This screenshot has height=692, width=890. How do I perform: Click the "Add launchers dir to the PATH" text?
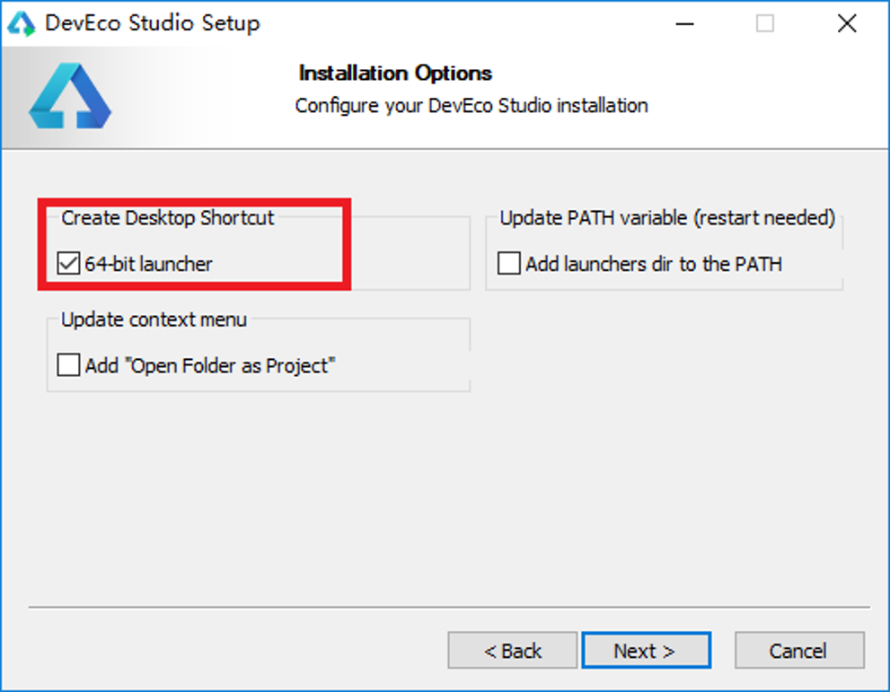[654, 264]
